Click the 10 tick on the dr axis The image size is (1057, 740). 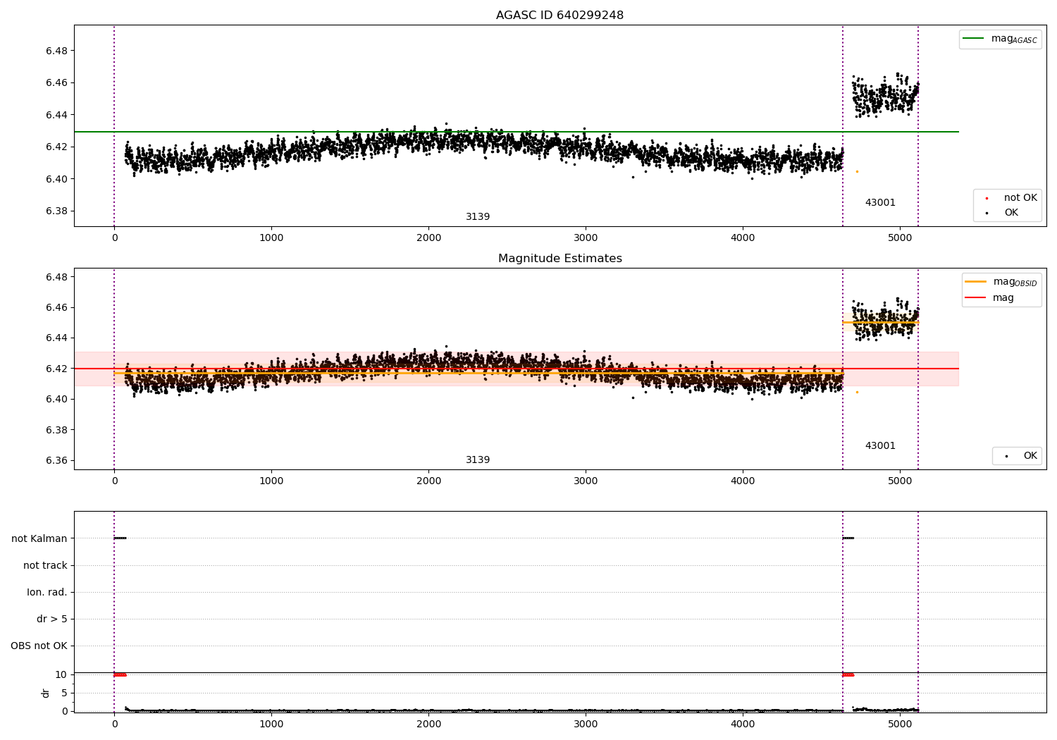coord(61,674)
